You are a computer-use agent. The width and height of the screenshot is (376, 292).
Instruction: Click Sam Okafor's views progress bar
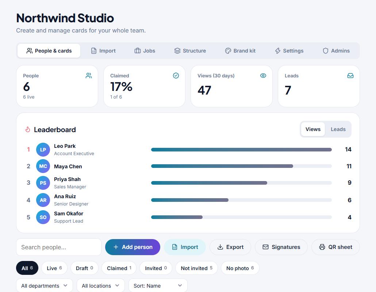(241, 217)
